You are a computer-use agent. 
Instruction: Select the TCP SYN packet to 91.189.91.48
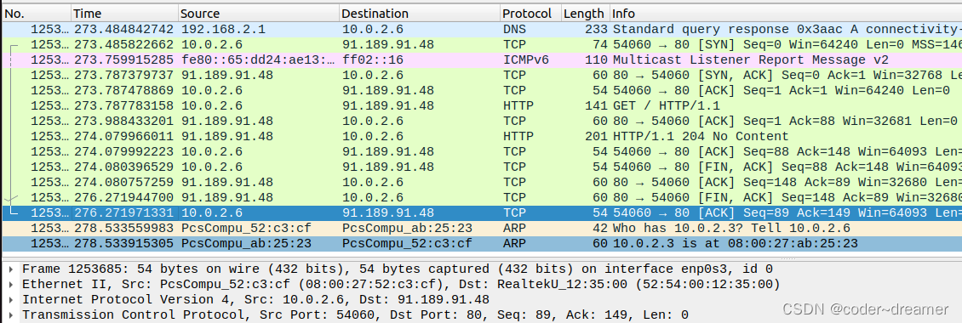click(481, 44)
